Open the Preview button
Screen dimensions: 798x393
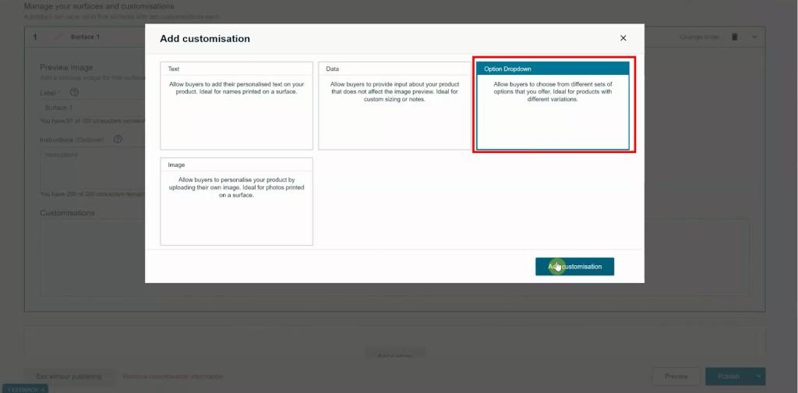tap(676, 377)
